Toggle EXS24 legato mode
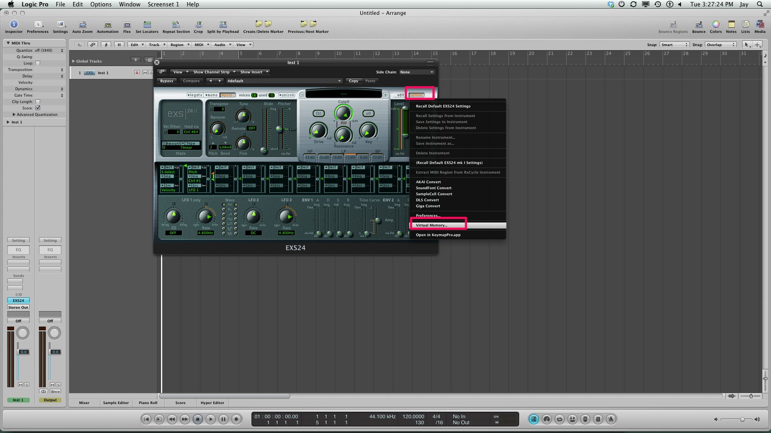Image resolution: width=771 pixels, height=433 pixels. [195, 95]
